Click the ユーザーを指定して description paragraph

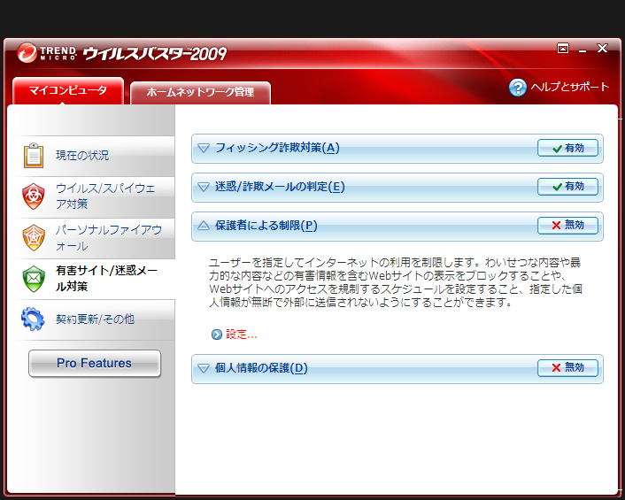tap(396, 282)
